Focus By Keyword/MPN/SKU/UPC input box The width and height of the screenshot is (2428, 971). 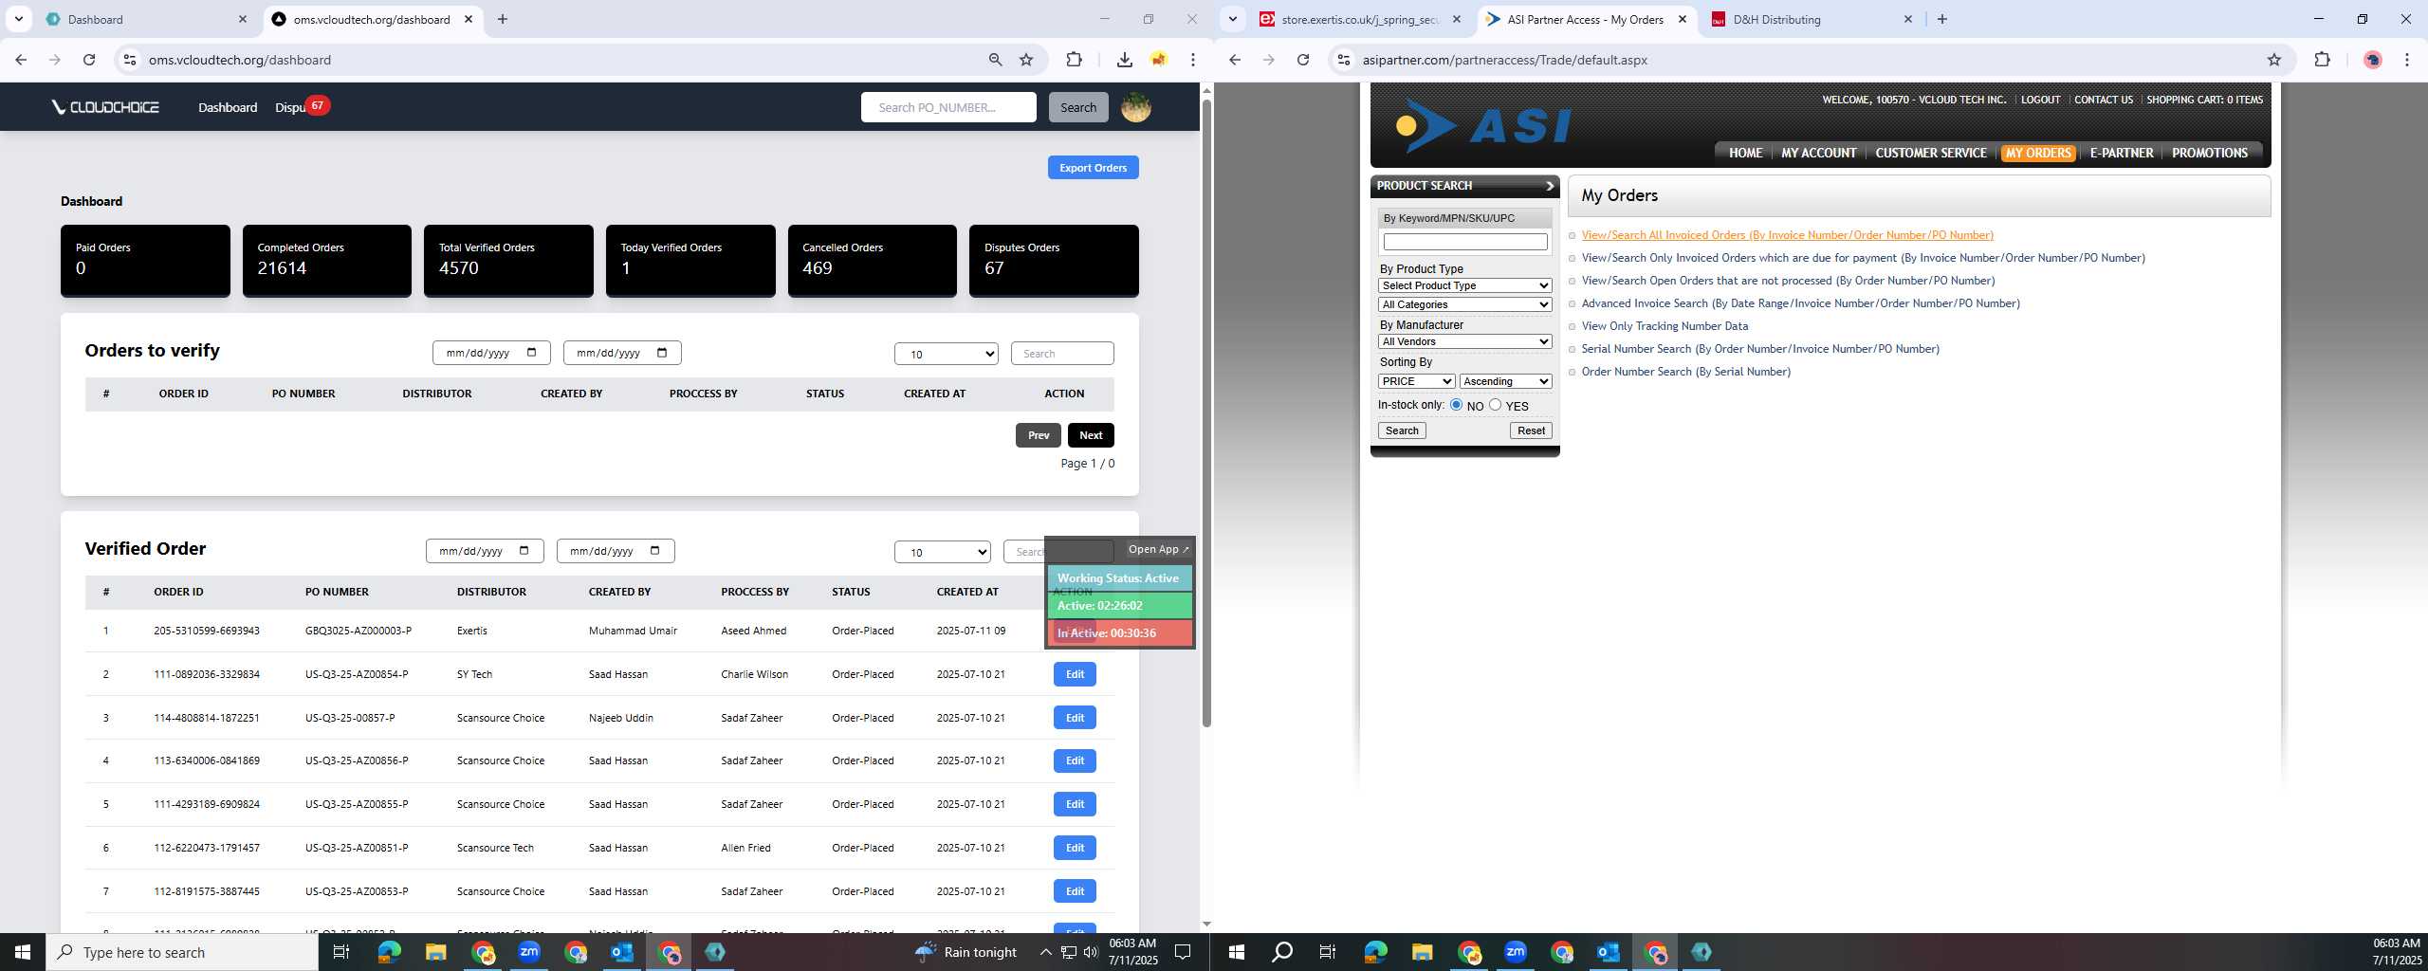click(x=1464, y=242)
